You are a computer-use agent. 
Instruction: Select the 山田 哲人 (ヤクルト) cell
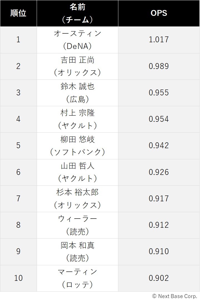coord(77,172)
